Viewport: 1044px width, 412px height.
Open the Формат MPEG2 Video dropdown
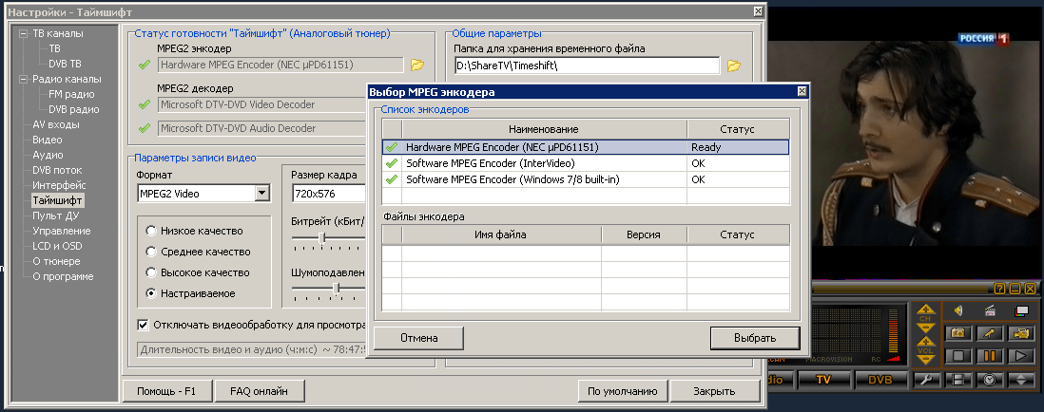pos(261,194)
